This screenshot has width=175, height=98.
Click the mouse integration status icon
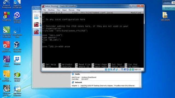point(130,69)
